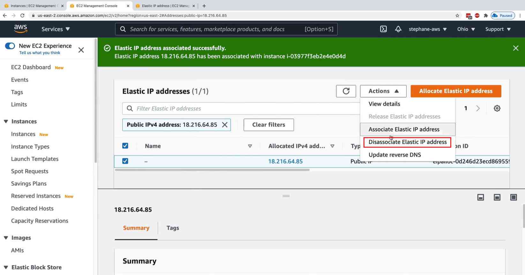This screenshot has height=275, width=525.
Task: Go to Instances in sidebar
Action: pyautogui.click(x=23, y=134)
